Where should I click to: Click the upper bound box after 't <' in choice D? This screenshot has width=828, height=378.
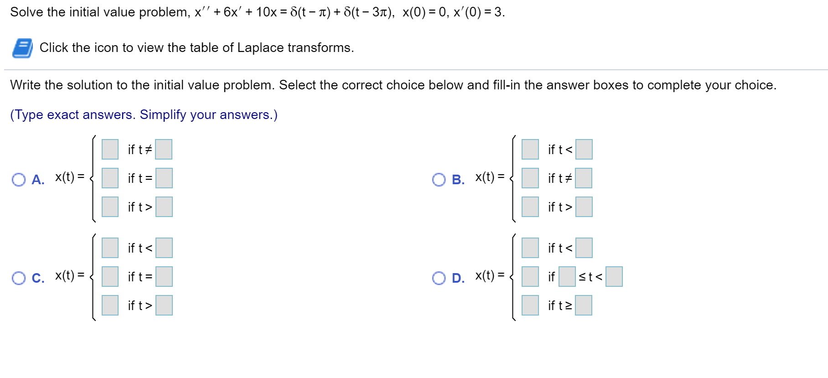point(614,277)
